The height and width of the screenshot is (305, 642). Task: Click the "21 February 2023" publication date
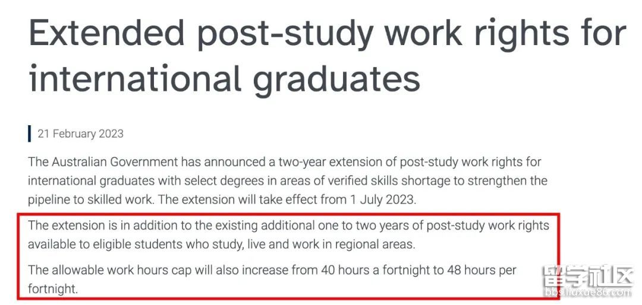81,134
